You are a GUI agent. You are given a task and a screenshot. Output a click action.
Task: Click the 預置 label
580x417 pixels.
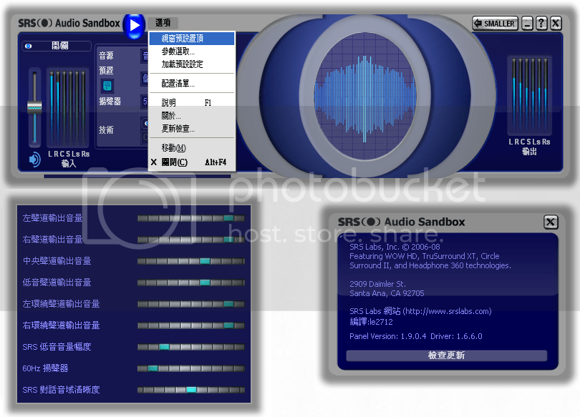click(106, 71)
